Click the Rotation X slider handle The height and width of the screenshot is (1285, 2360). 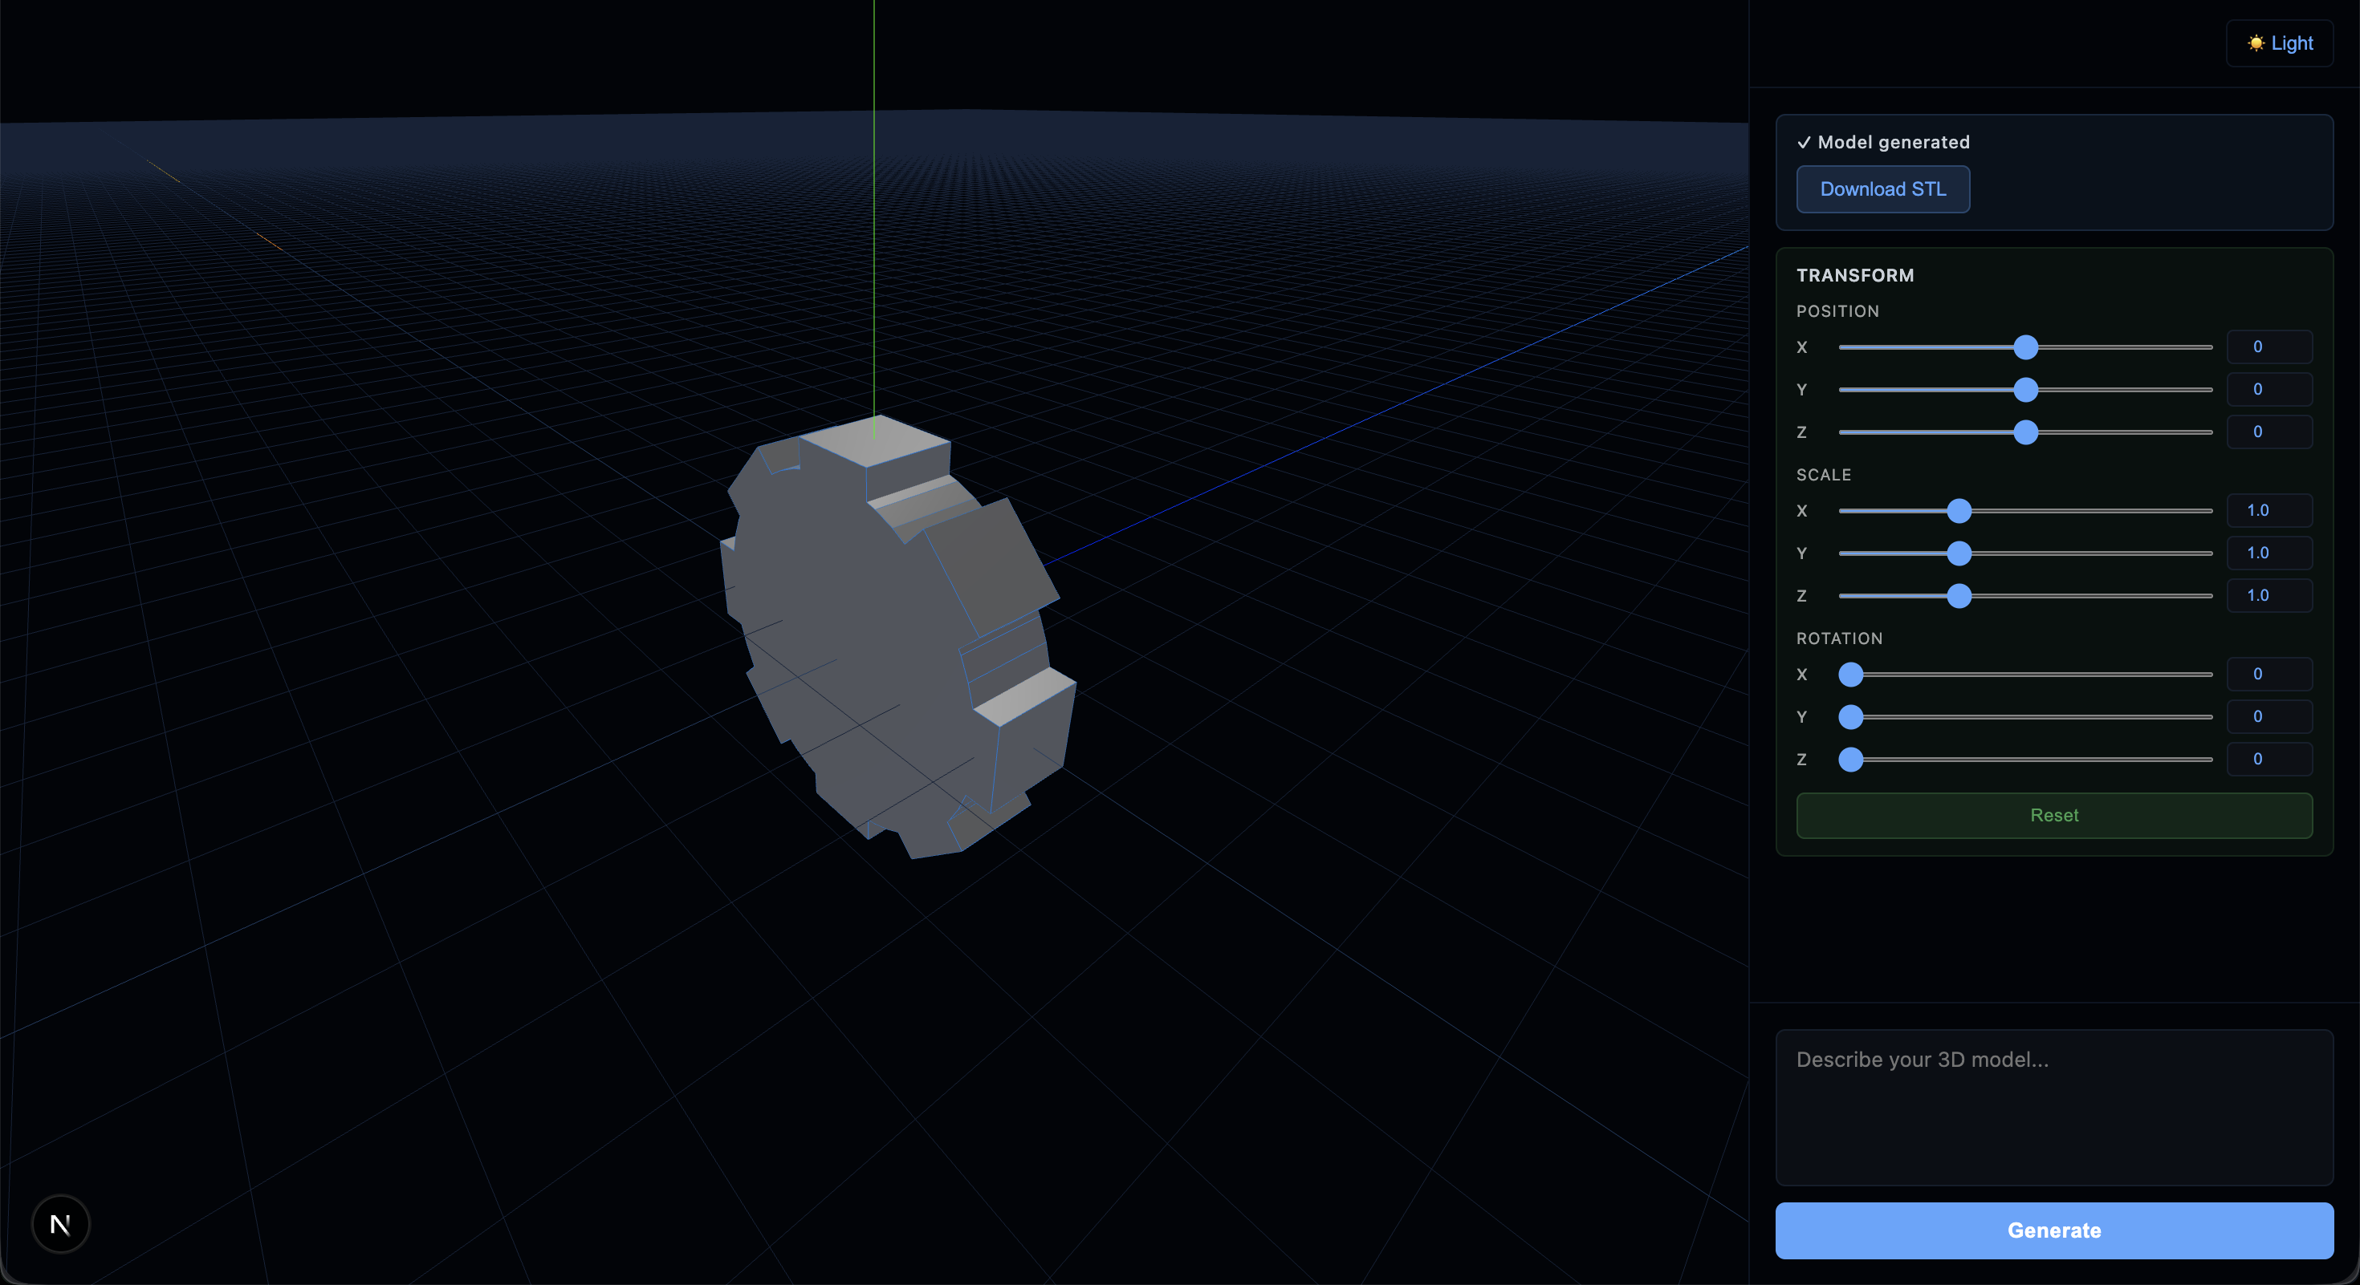pos(1850,675)
